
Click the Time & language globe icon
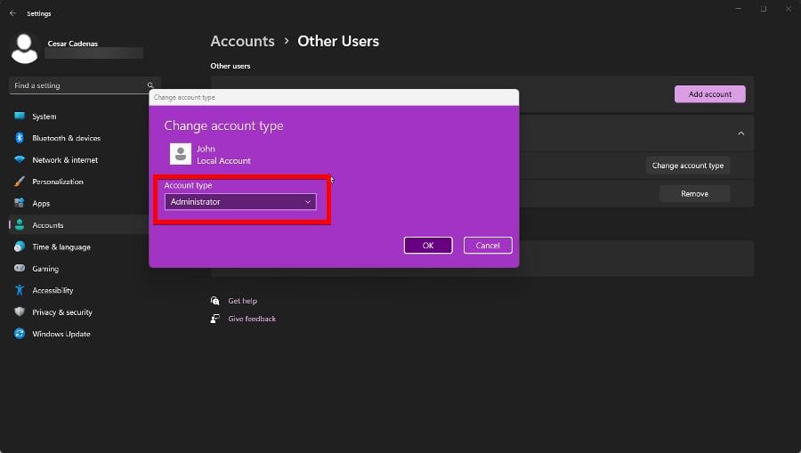[x=20, y=247]
